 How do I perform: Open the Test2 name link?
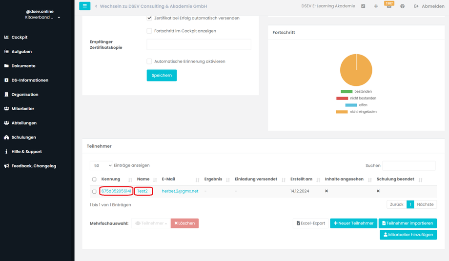pyautogui.click(x=143, y=191)
